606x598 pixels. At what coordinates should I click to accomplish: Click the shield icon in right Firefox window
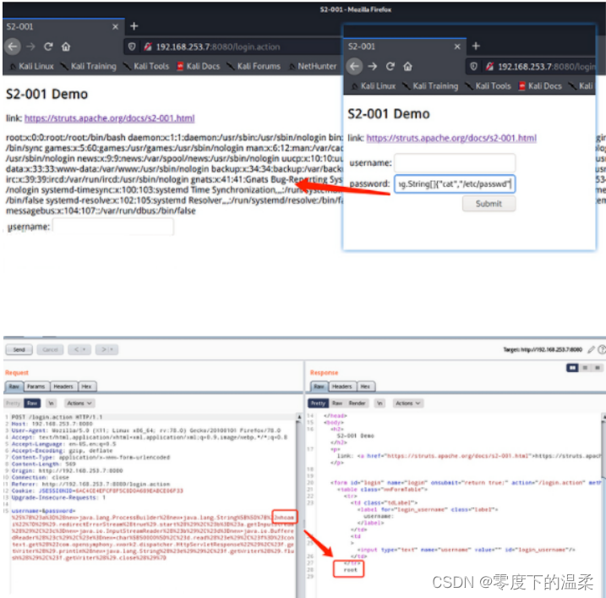point(473,67)
